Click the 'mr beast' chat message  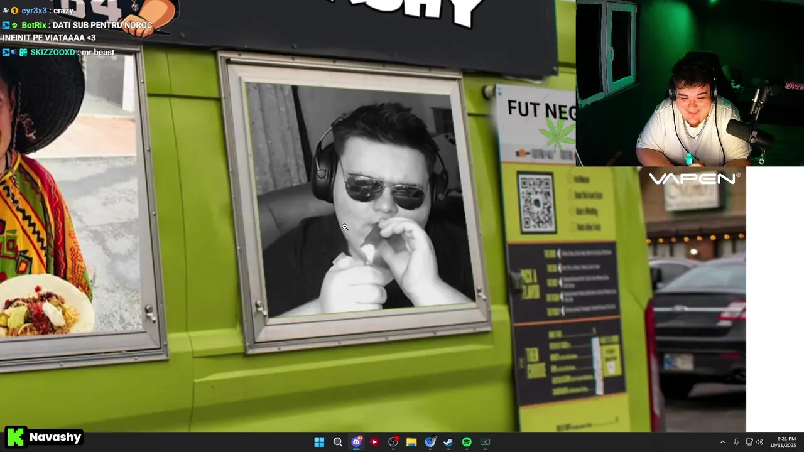click(98, 52)
